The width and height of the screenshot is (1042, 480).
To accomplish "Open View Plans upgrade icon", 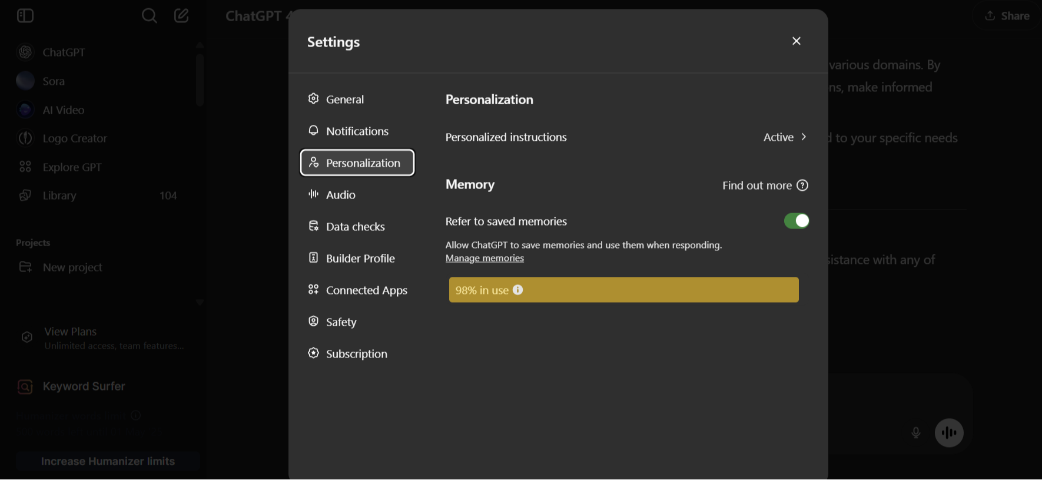I will coord(27,337).
